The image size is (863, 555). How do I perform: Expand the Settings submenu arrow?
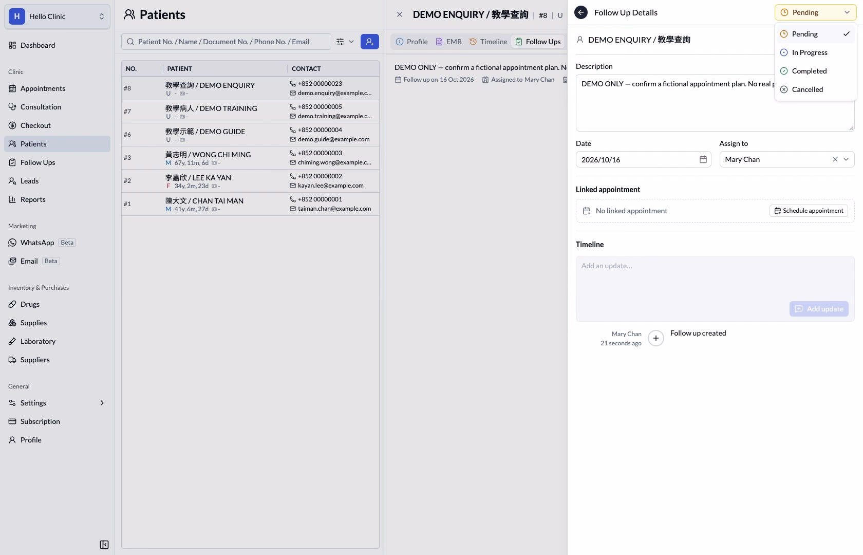pyautogui.click(x=102, y=403)
